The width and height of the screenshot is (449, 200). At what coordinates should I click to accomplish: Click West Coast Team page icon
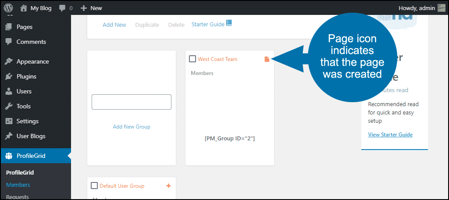267,59
